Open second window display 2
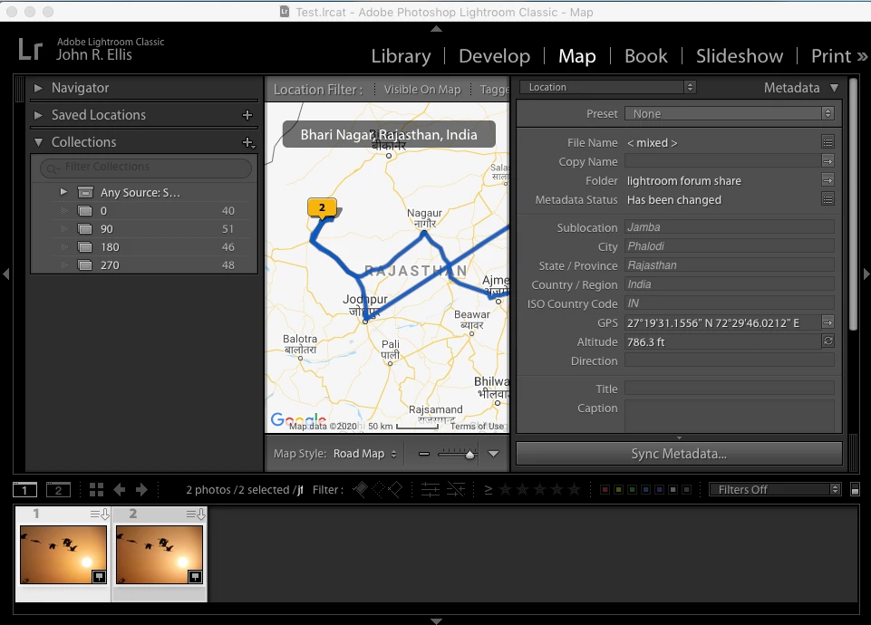 point(58,489)
